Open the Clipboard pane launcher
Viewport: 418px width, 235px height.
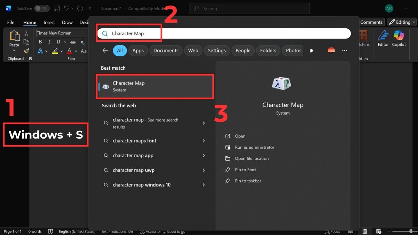tap(31, 59)
